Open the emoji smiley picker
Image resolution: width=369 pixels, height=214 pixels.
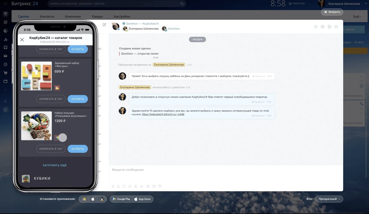click(130, 186)
